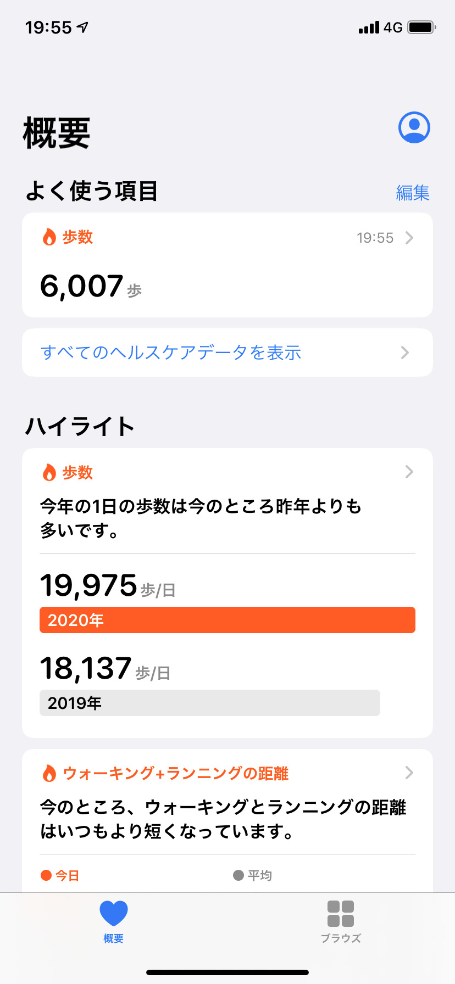Image resolution: width=455 pixels, height=984 pixels.
Task: Tap the 編集 edit link
Action: (x=413, y=193)
